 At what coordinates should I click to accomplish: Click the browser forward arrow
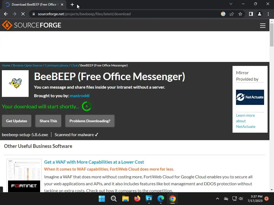point(14,14)
